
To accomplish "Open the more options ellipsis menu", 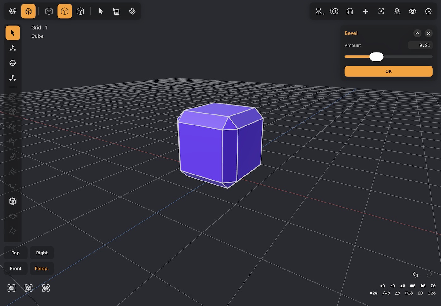I will click(x=428, y=12).
